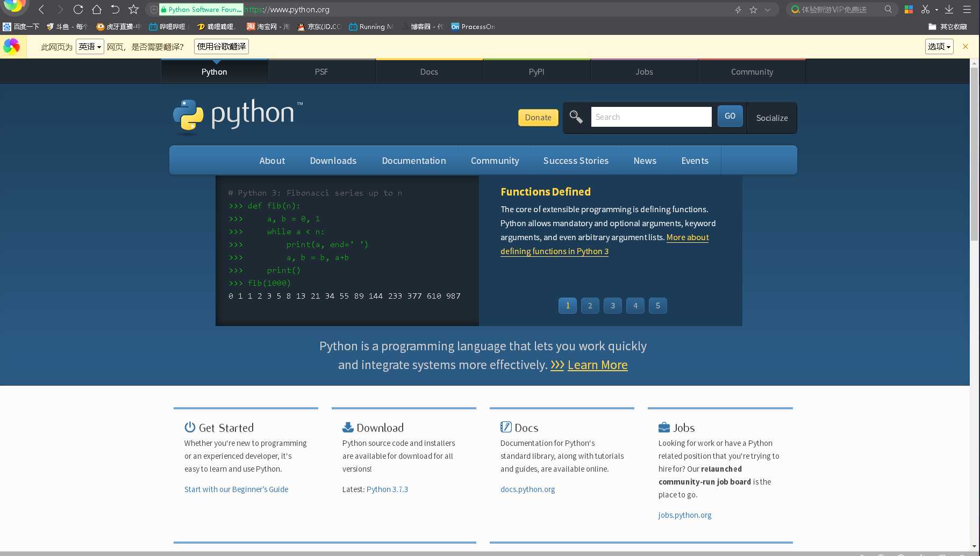Bookmark the page with the toolbar star icon
The height and width of the screenshot is (556, 980).
pos(134,9)
